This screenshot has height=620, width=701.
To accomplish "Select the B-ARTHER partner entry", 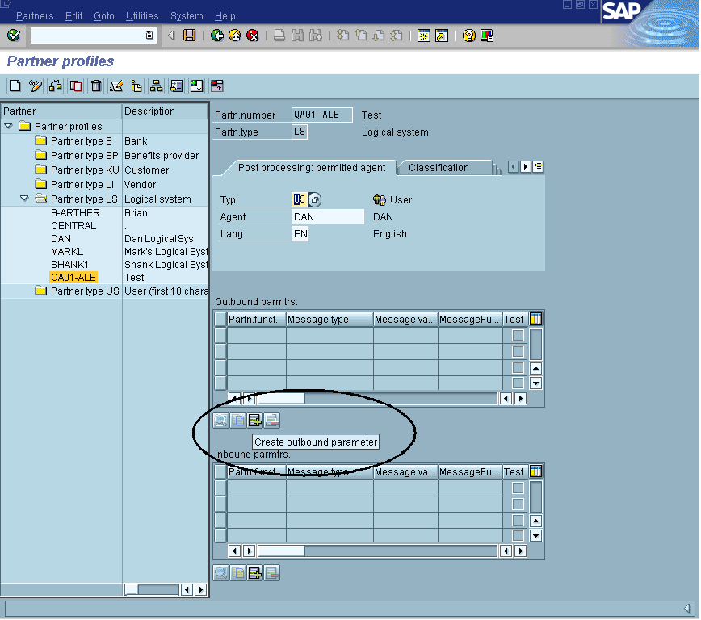I will click(75, 213).
